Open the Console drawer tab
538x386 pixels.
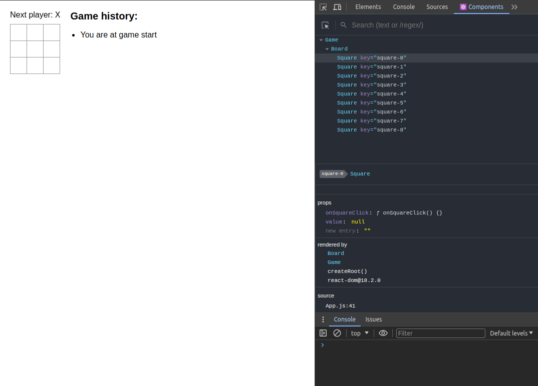click(x=345, y=319)
